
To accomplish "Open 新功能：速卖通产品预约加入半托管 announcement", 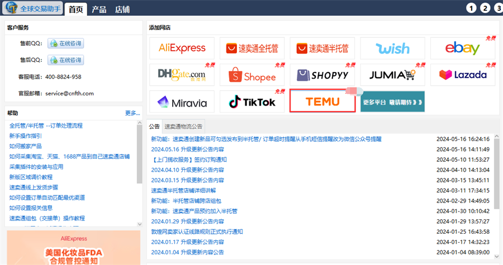I will point(194,211).
